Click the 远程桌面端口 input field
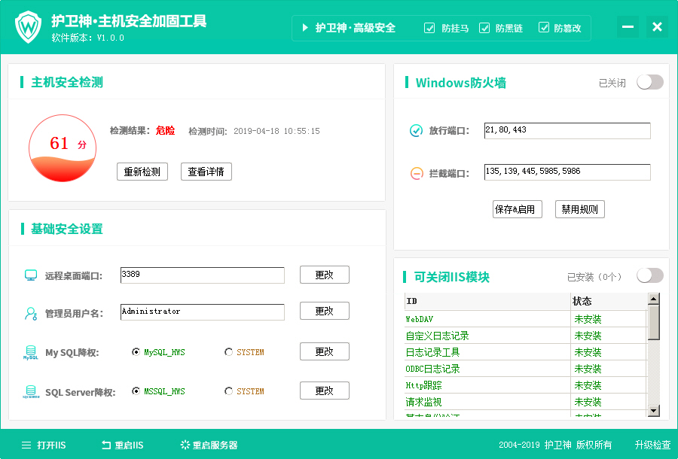Viewport: 678px width, 459px height. (x=203, y=275)
